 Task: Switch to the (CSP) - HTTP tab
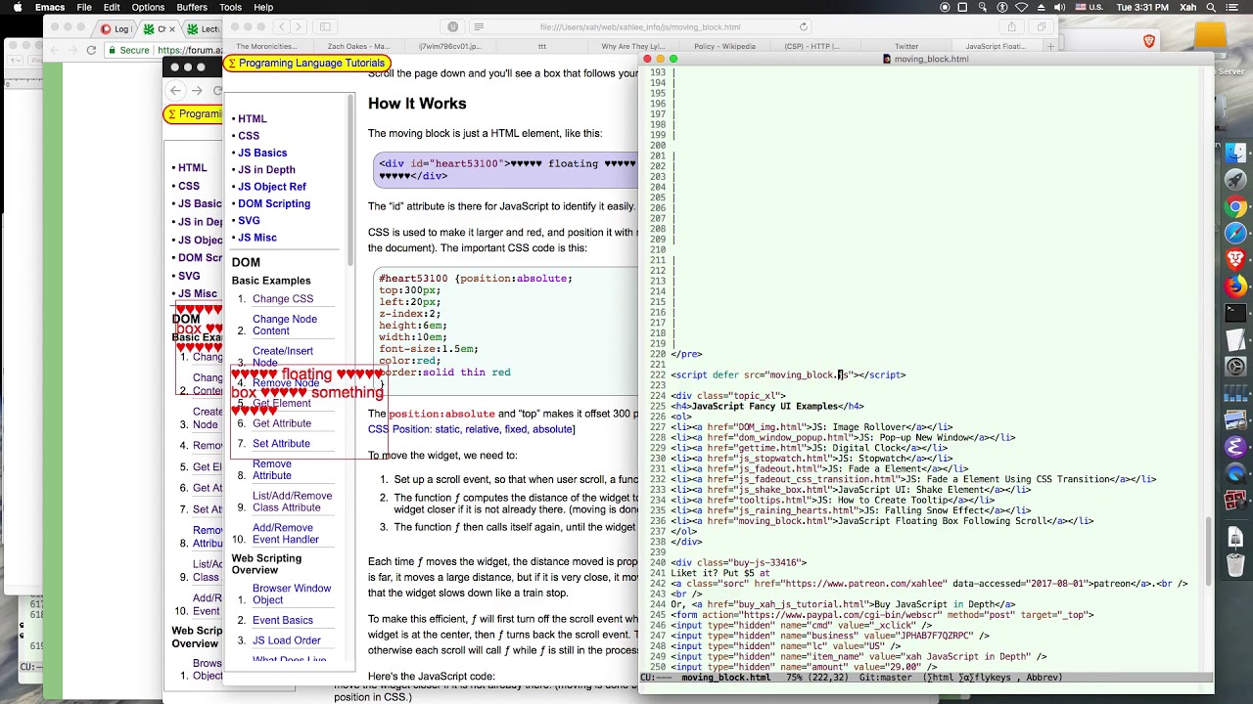(815, 46)
